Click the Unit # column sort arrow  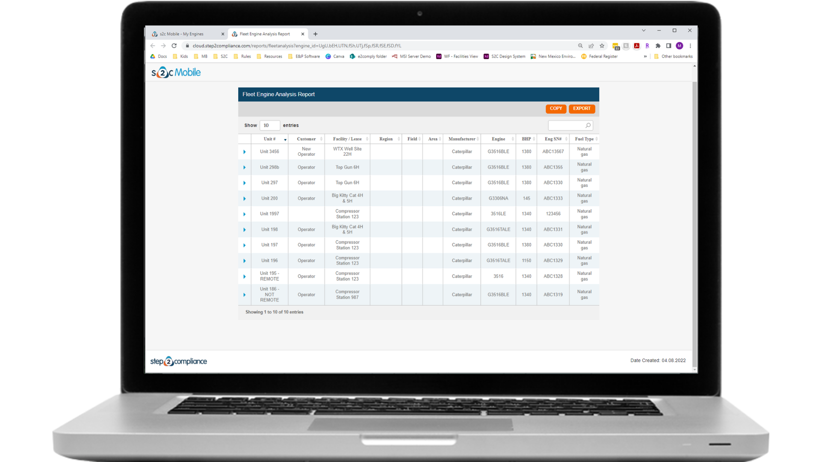pyautogui.click(x=285, y=139)
